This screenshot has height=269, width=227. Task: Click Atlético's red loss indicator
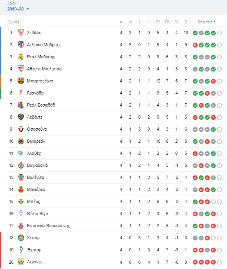pyautogui.click(x=195, y=45)
